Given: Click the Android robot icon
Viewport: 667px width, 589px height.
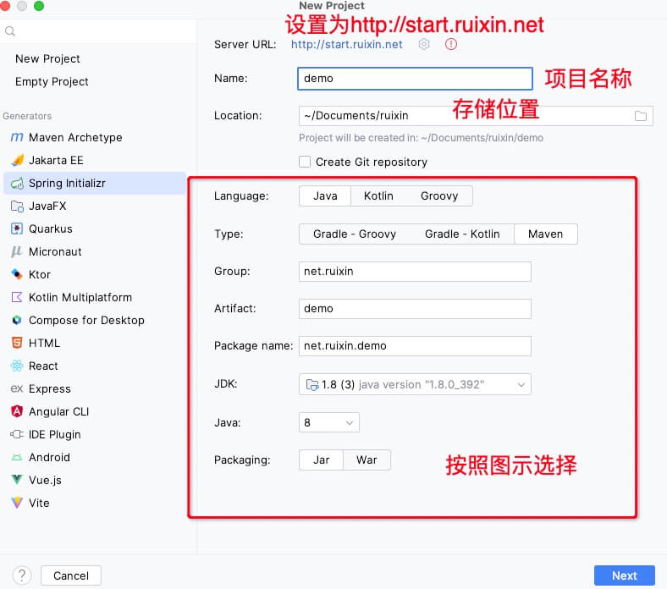Looking at the screenshot, I should [17, 457].
